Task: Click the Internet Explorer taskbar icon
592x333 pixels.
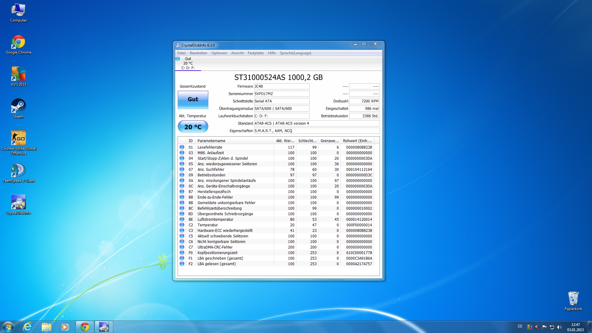Action: (27, 327)
